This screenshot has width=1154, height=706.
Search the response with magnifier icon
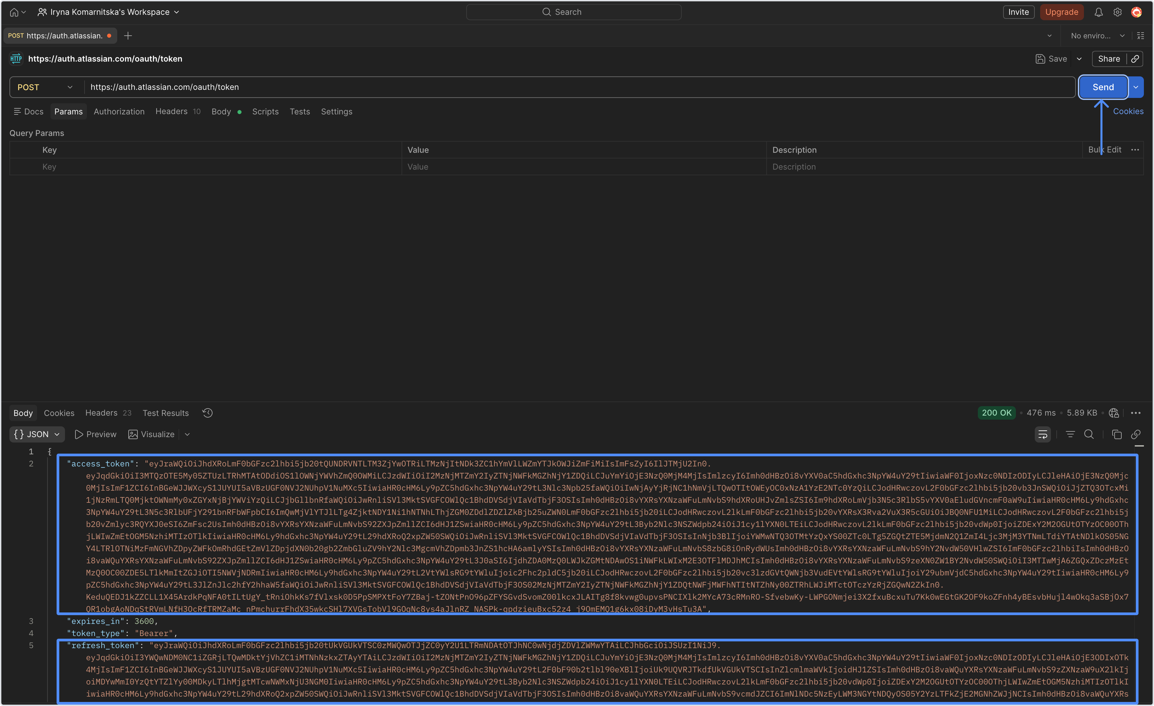[x=1089, y=434]
